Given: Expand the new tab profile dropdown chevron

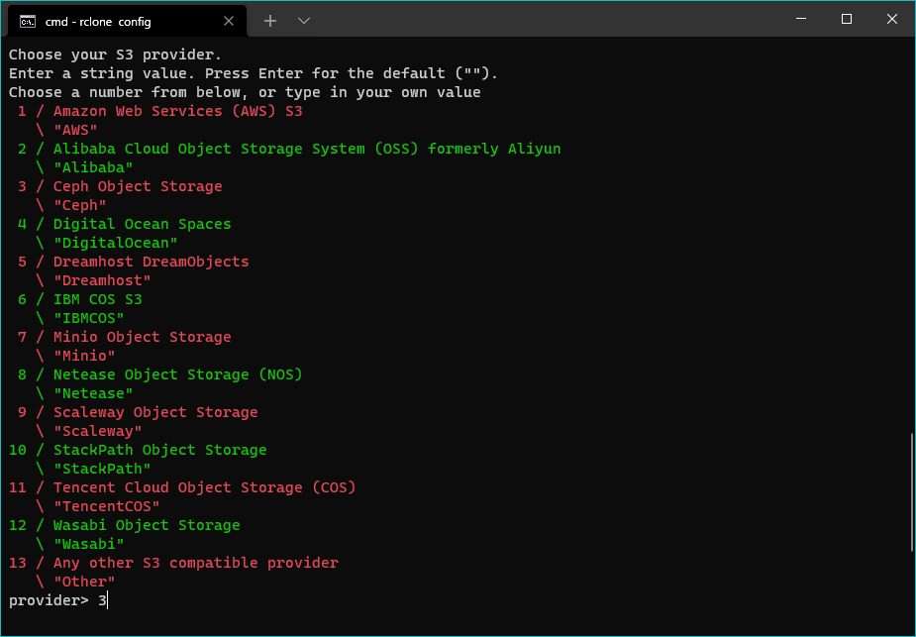Looking at the screenshot, I should 304,21.
